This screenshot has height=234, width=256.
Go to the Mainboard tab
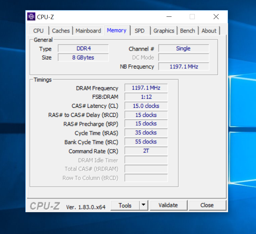[x=88, y=31]
